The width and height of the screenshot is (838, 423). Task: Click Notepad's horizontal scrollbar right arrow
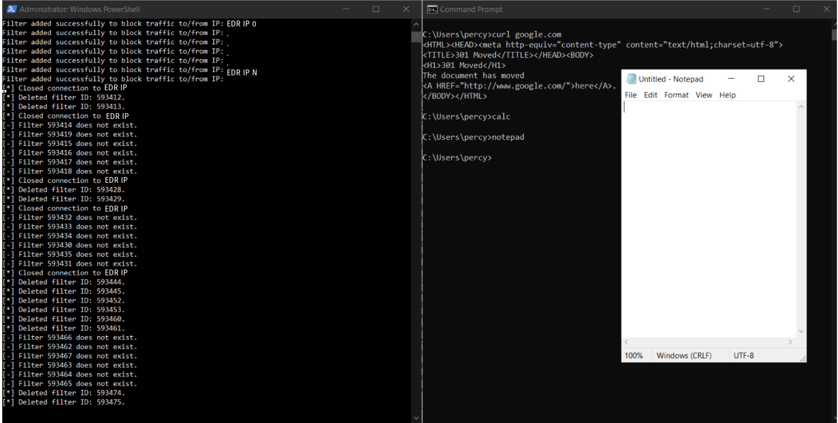(790, 342)
